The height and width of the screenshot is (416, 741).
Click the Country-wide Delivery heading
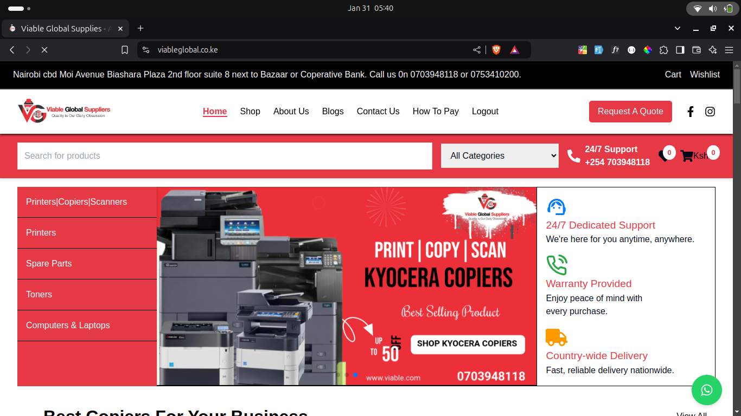pos(597,356)
